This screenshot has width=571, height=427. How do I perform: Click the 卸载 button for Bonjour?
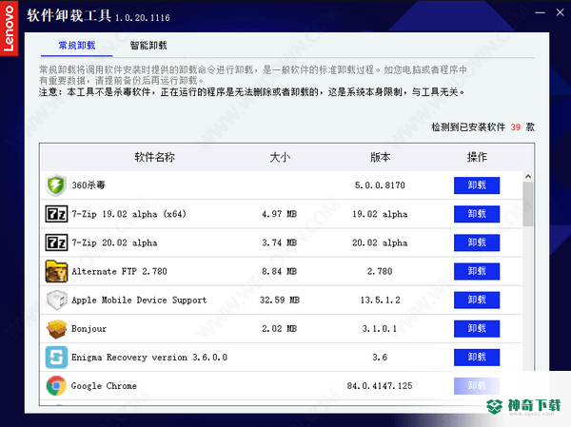point(477,329)
